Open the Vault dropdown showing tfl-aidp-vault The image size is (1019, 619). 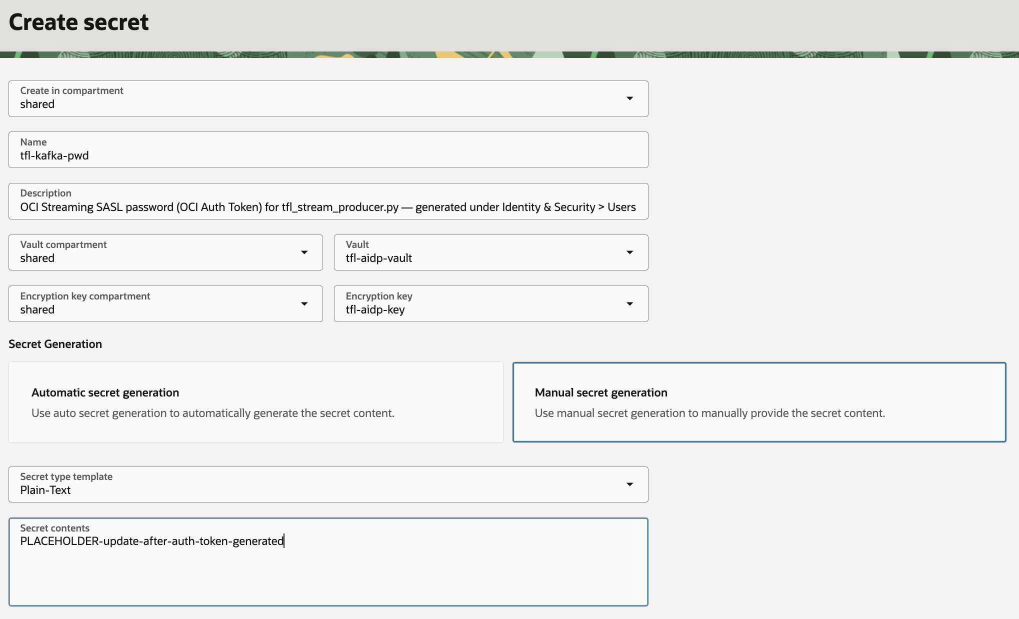(x=491, y=252)
